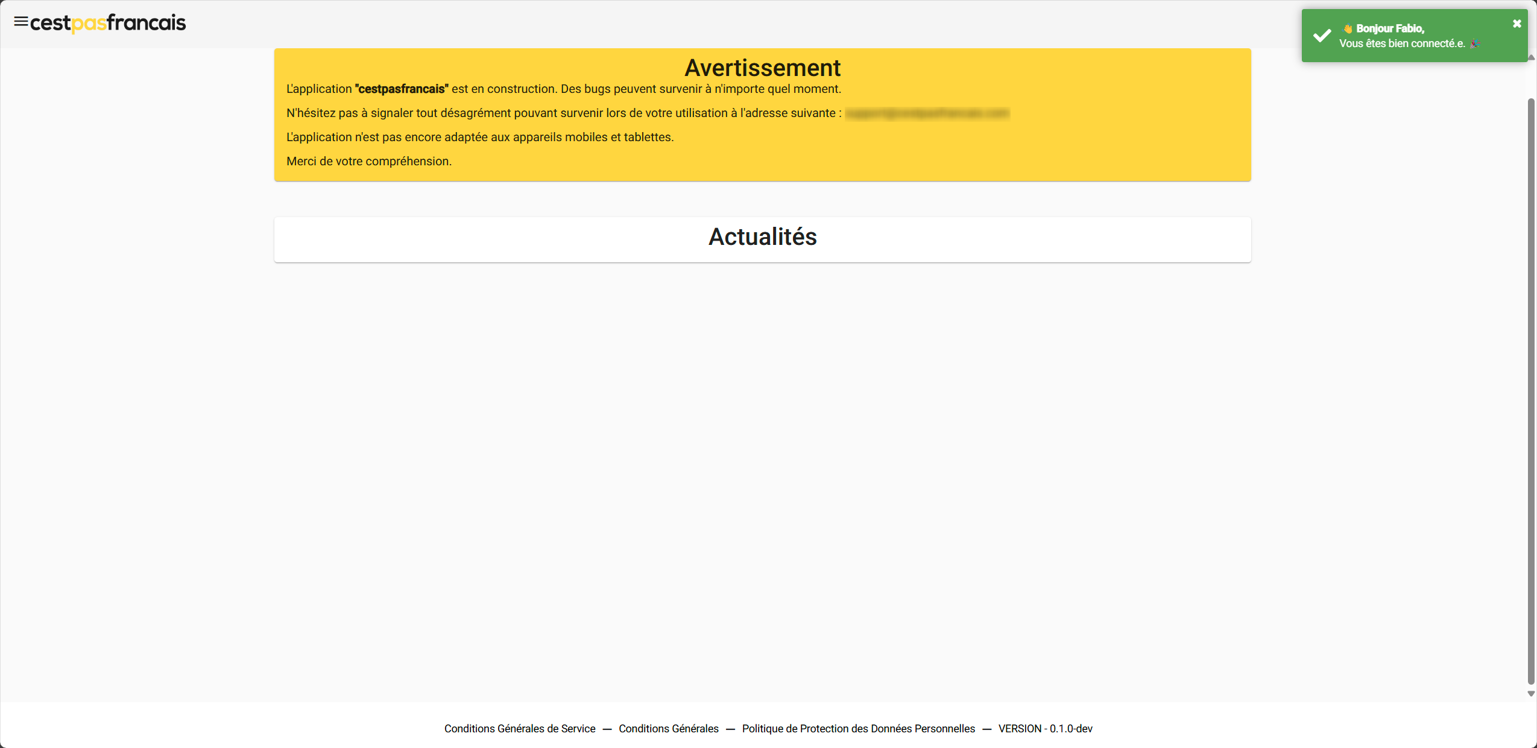Click the green checkmark in the login toast
Viewport: 1537px width, 748px height.
(1322, 36)
